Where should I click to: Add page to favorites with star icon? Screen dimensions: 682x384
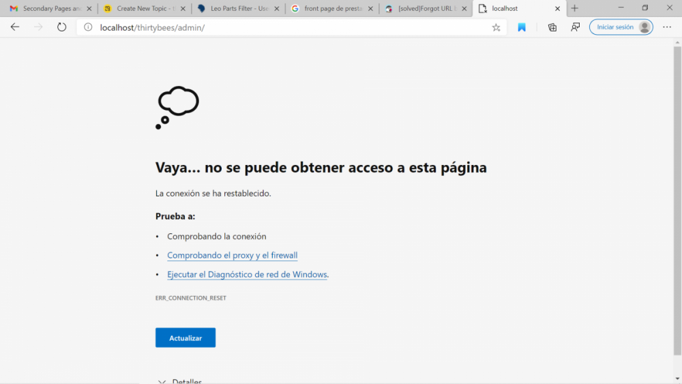point(496,27)
